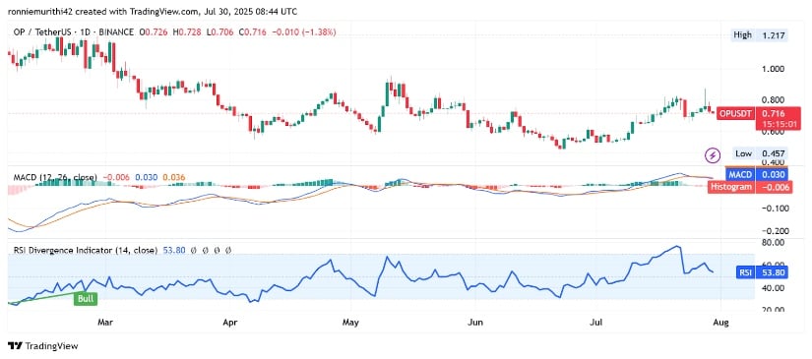Viewport: 812px width, 359px height.
Task: Click the green Bull divergence tag
Action: [x=85, y=298]
